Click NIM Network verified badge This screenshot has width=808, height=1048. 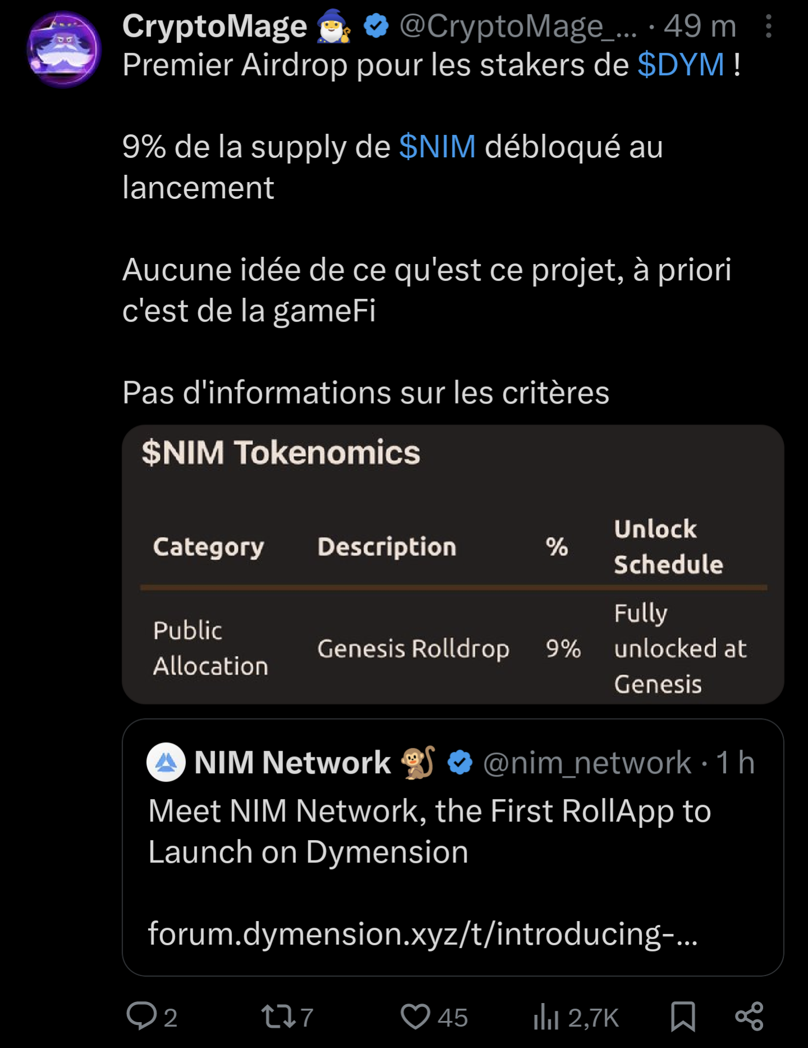(460, 763)
